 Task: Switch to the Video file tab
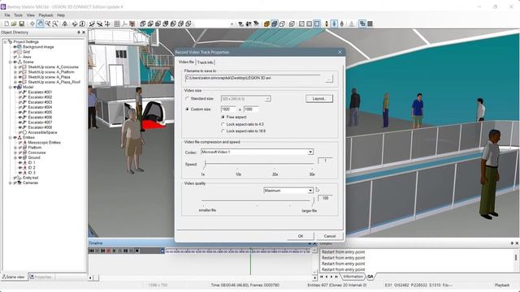(186, 62)
